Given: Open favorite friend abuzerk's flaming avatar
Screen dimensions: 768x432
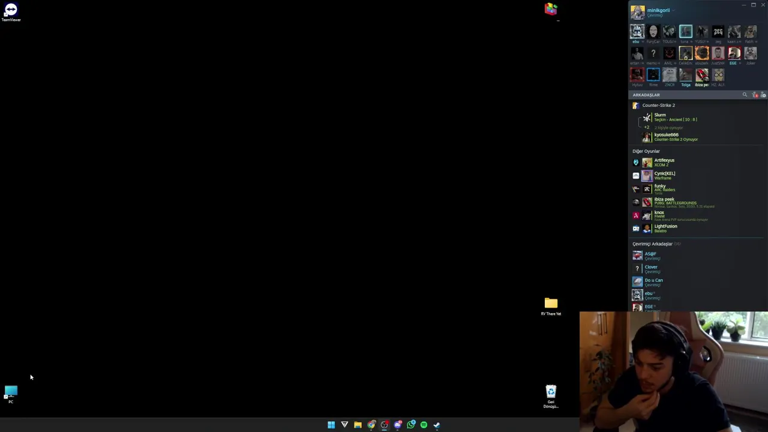Looking at the screenshot, I should 702,53.
